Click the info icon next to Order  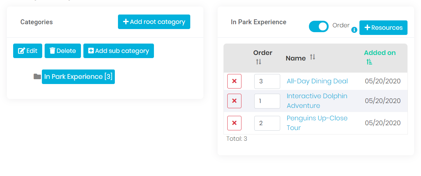[354, 30]
